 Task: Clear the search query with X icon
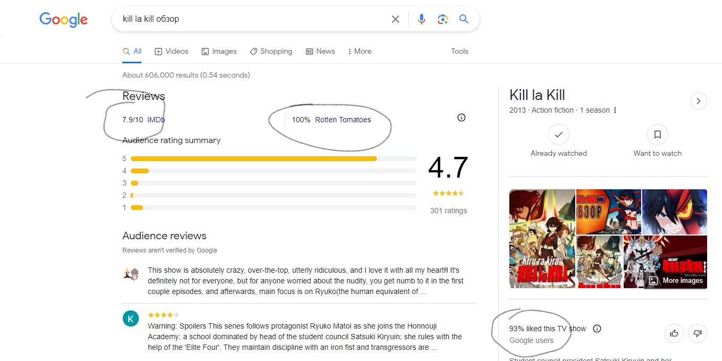pos(395,19)
